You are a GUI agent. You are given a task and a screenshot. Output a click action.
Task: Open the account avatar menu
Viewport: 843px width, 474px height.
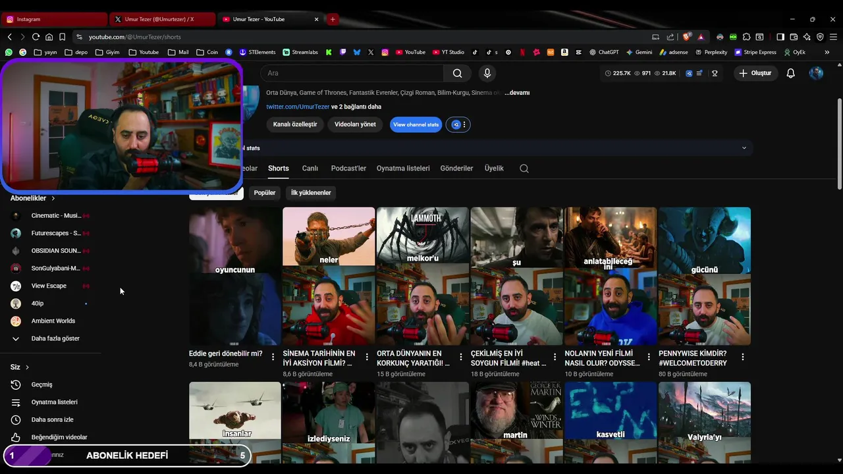point(816,73)
